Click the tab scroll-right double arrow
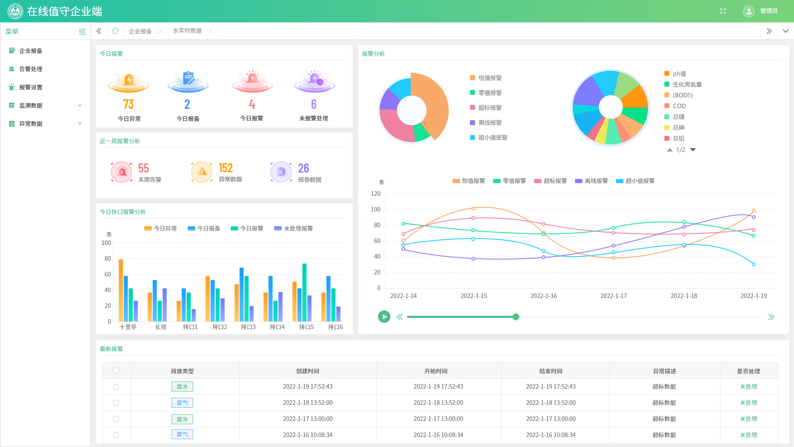The image size is (794, 447). tap(769, 31)
